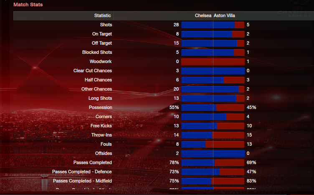The height and width of the screenshot is (195, 314).
Task: Click Passes Completed - Defence bar
Action: point(213,172)
